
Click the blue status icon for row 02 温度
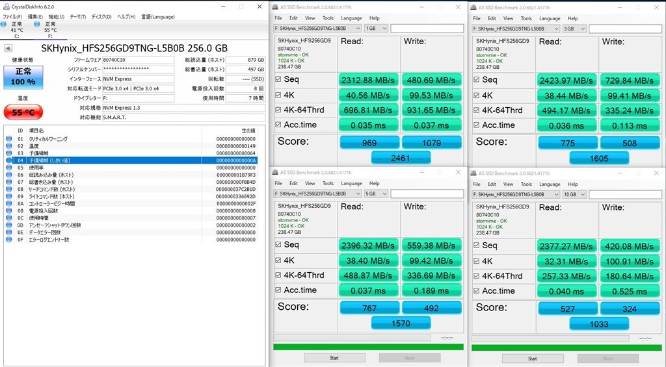coord(9,146)
